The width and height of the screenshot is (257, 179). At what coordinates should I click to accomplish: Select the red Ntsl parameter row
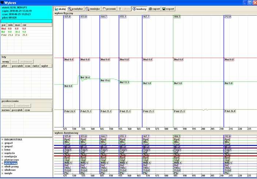click(x=26, y=29)
